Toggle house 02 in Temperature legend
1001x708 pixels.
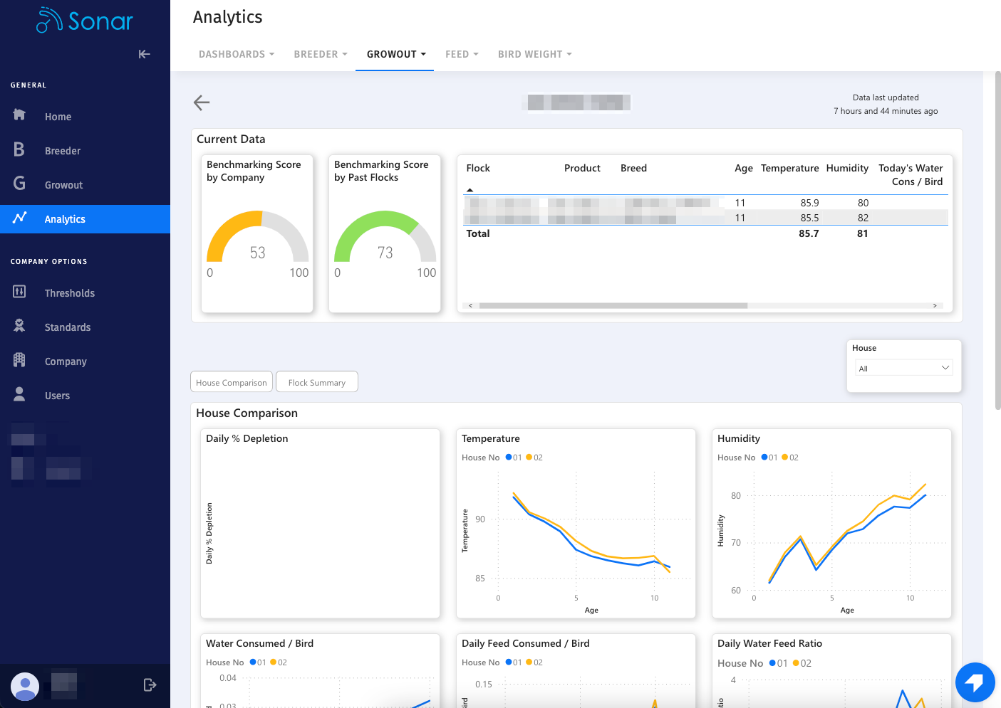coord(534,458)
